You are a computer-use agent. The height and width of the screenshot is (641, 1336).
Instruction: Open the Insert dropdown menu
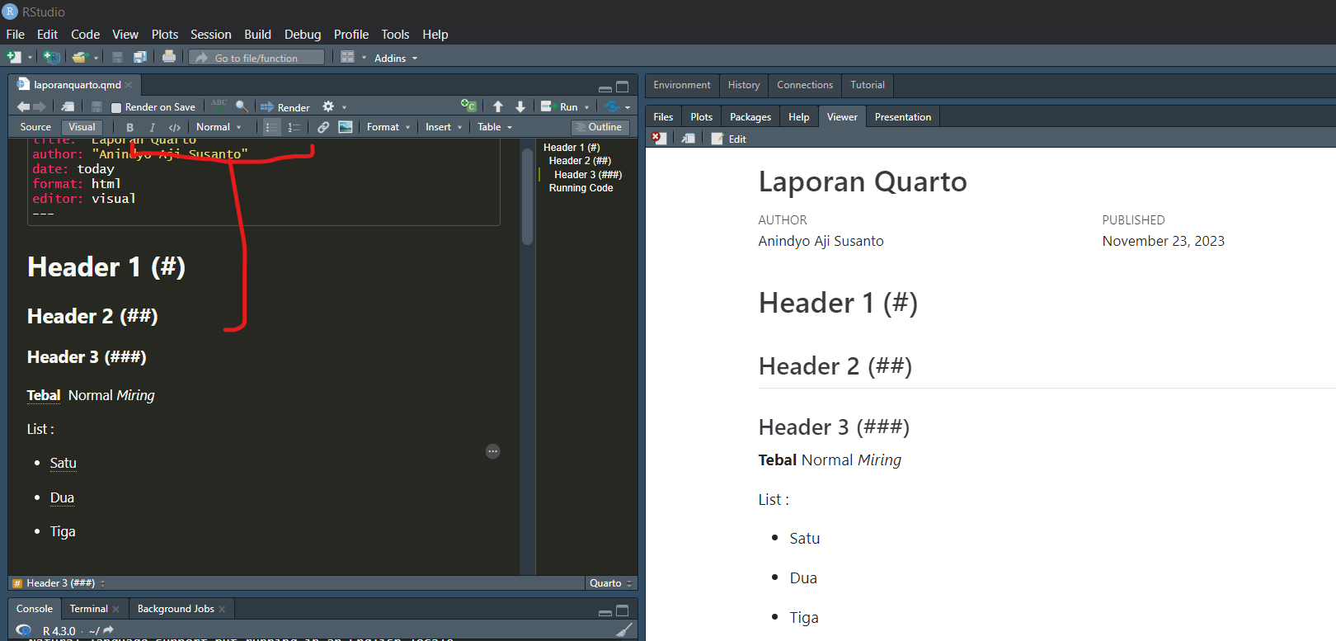444,127
